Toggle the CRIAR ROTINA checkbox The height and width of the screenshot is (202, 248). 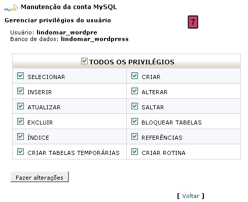[134, 152]
